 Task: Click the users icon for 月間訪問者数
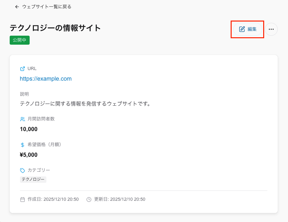tap(23, 119)
